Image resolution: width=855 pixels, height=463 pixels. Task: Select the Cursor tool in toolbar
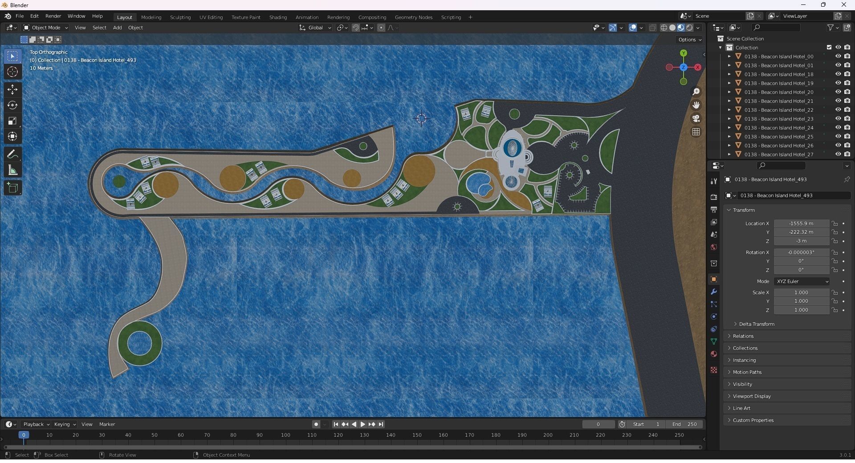(12, 72)
